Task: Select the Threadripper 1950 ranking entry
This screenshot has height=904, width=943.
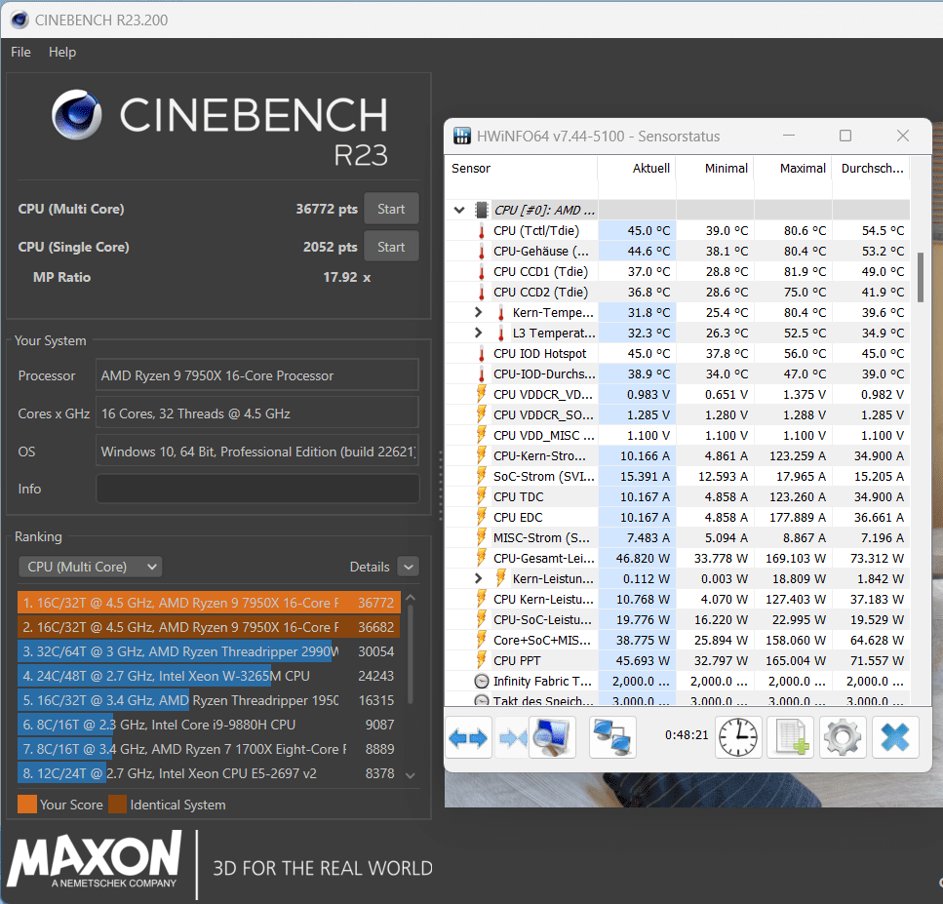Action: [x=209, y=701]
